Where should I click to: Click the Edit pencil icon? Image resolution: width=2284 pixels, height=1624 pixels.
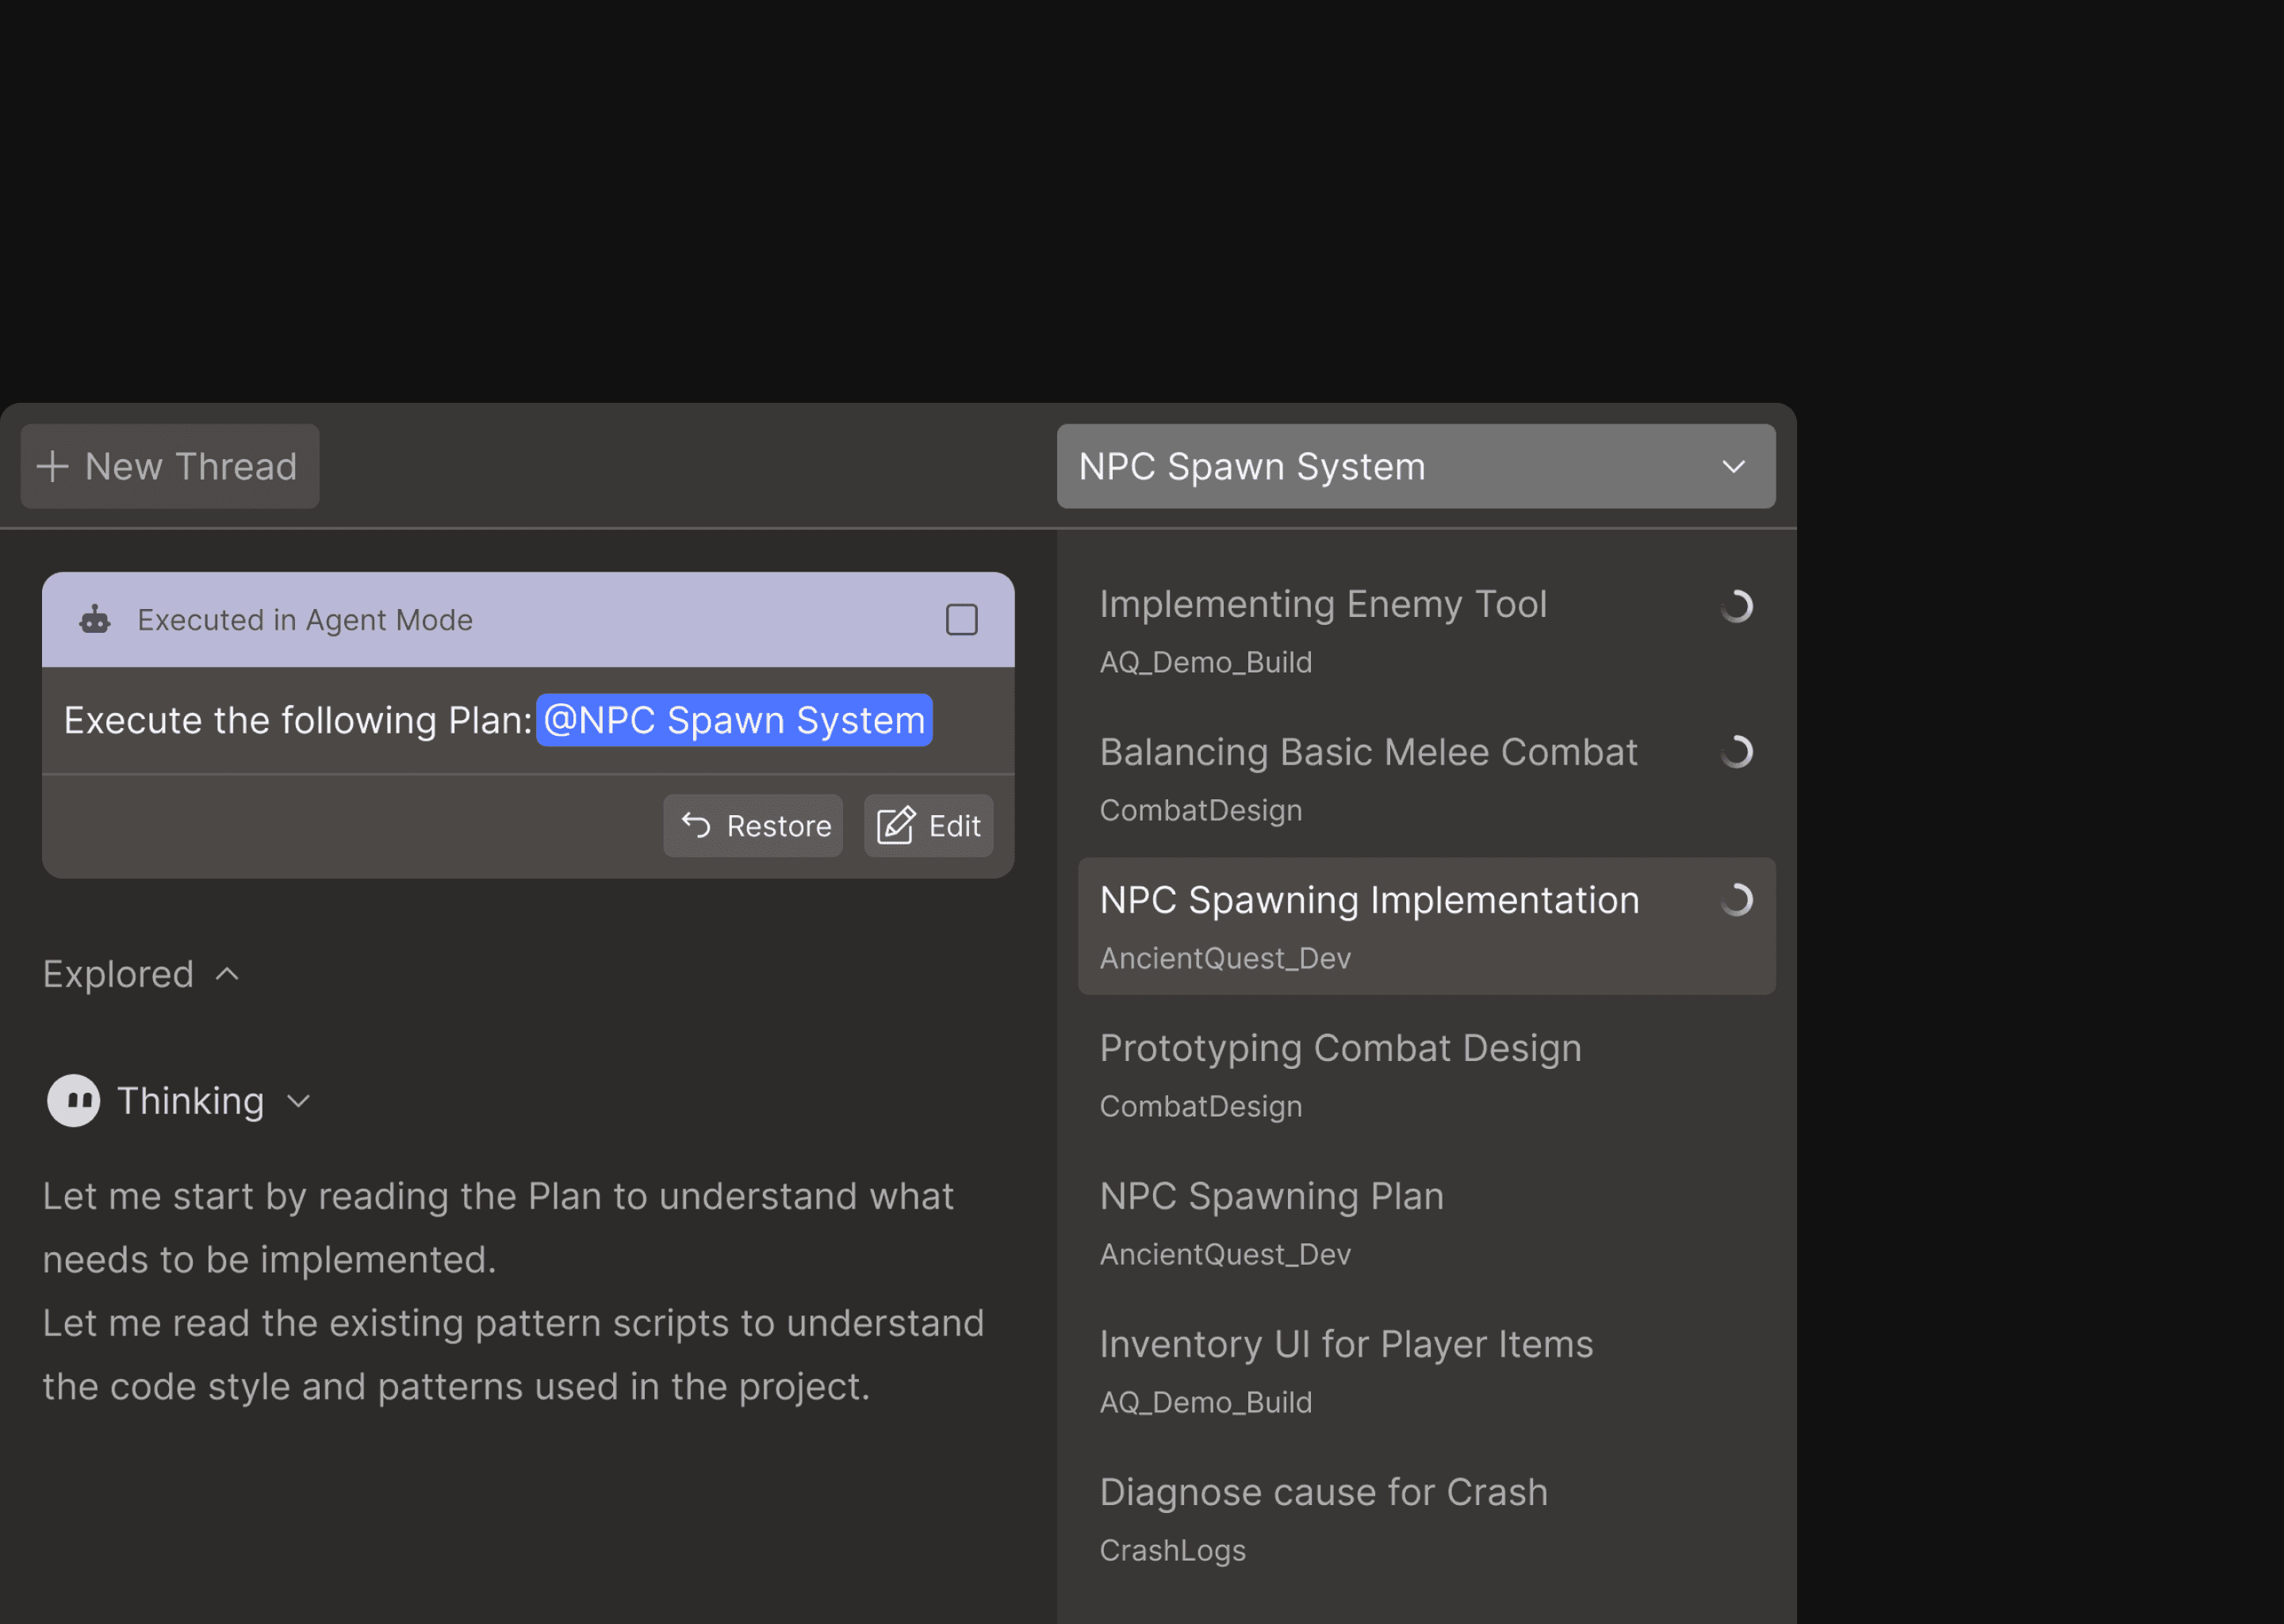(896, 826)
